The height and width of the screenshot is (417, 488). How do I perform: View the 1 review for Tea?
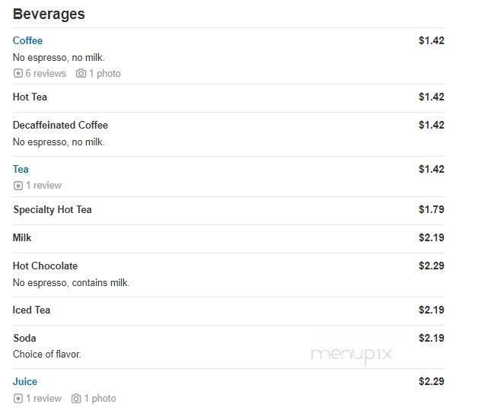(x=43, y=186)
